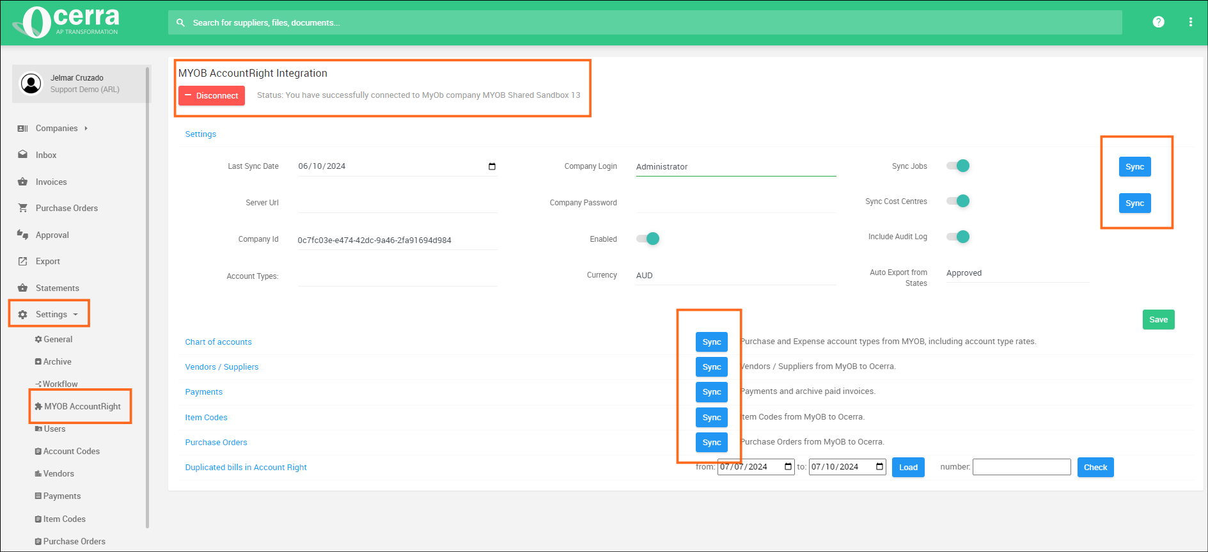The width and height of the screenshot is (1208, 552).
Task: Toggle the Sync Cost Centres switch
Action: (959, 201)
